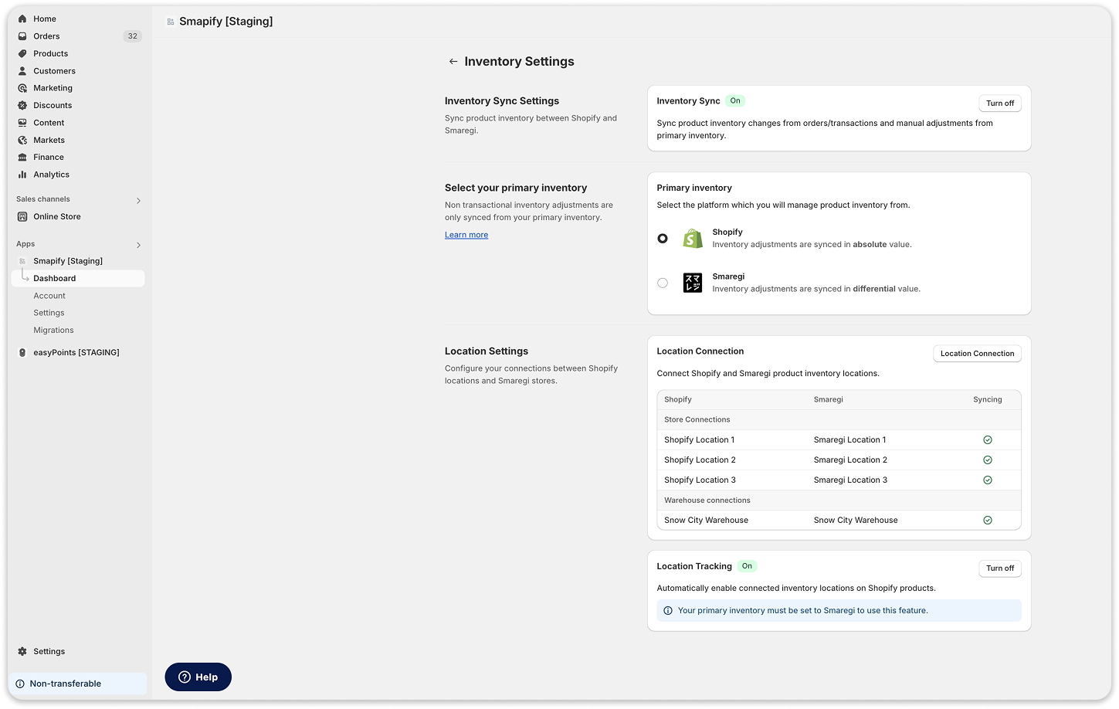Click the 32 orders count badge
Image resolution: width=1119 pixels, height=709 pixels.
pos(133,36)
